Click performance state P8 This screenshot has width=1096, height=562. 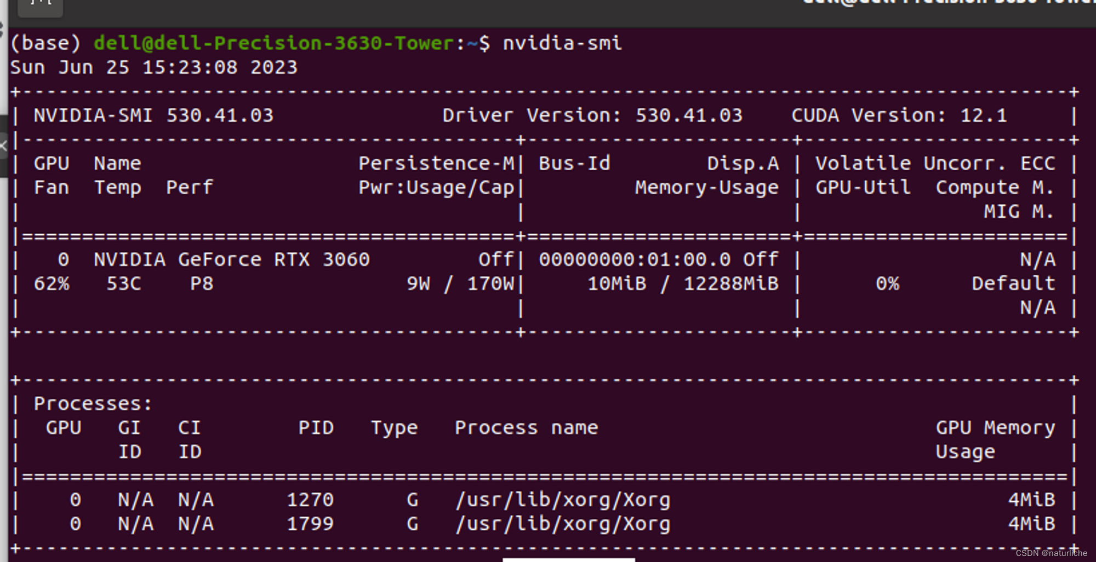202,283
